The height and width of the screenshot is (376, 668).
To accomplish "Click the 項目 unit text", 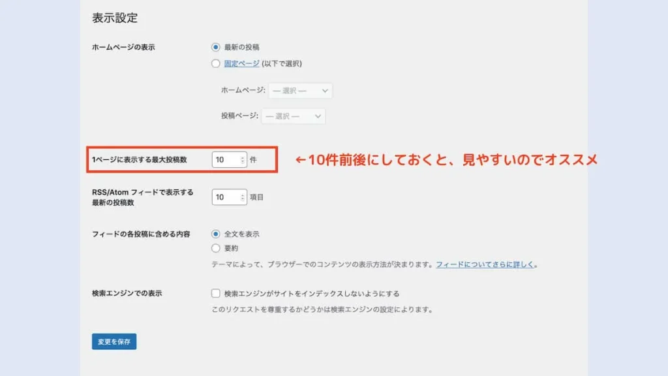I will point(257,197).
